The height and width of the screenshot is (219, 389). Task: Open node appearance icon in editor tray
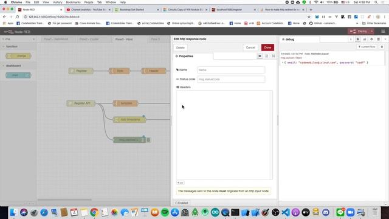(x=274, y=56)
